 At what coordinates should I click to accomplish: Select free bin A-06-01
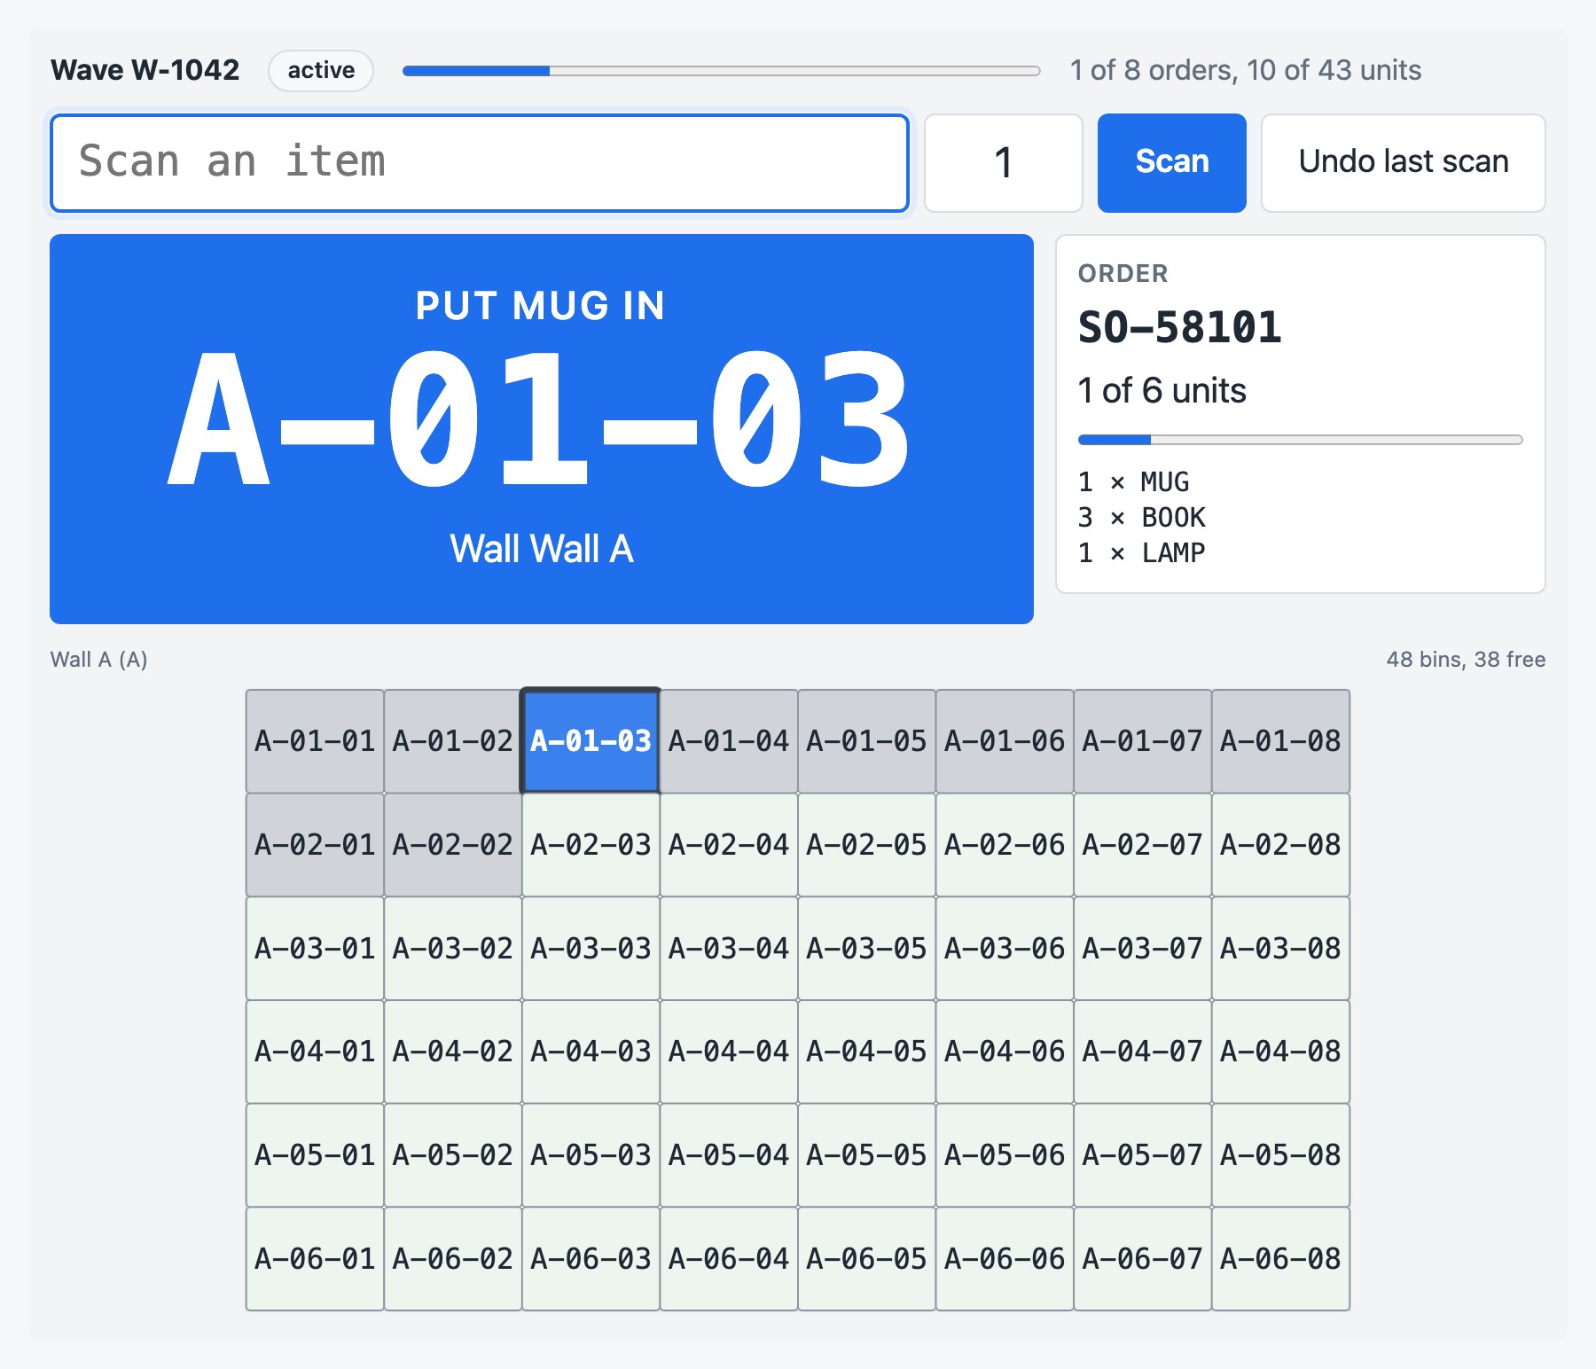(x=315, y=1258)
